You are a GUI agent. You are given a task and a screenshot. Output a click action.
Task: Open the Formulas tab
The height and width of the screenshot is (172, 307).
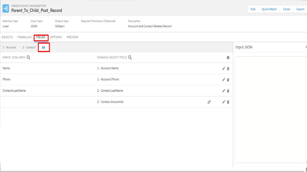pyautogui.click(x=25, y=37)
